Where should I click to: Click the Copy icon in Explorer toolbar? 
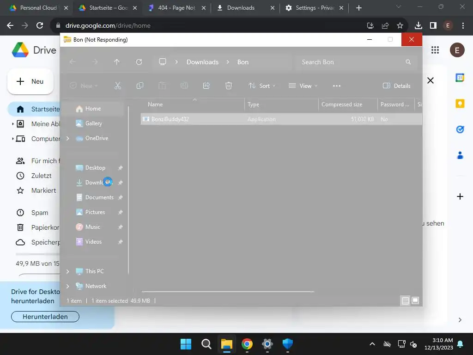point(139,86)
